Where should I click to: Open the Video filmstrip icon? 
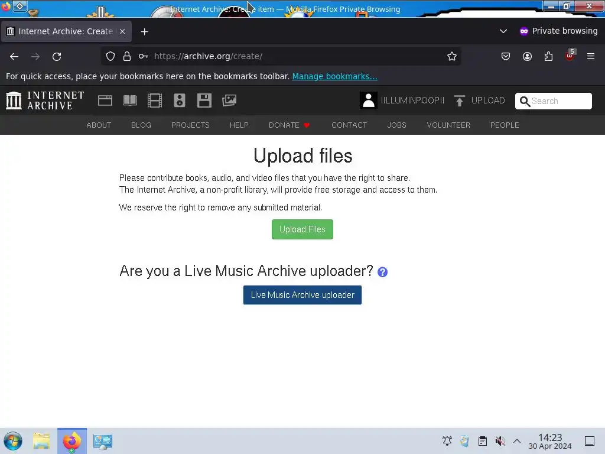(155, 100)
